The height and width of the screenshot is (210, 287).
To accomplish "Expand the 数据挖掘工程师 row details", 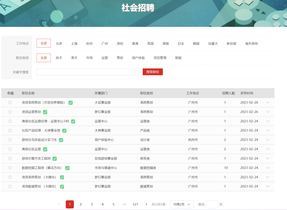I will (x=268, y=168).
